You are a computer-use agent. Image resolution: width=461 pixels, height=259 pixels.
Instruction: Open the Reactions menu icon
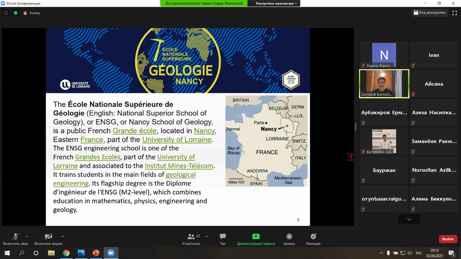[313, 237]
